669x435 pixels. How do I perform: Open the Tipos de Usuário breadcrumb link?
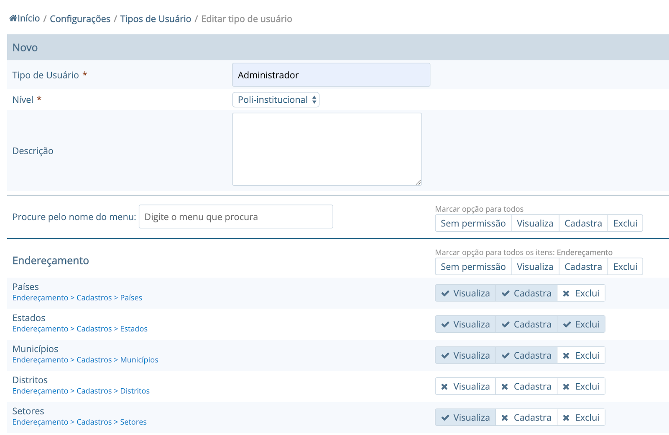point(156,19)
